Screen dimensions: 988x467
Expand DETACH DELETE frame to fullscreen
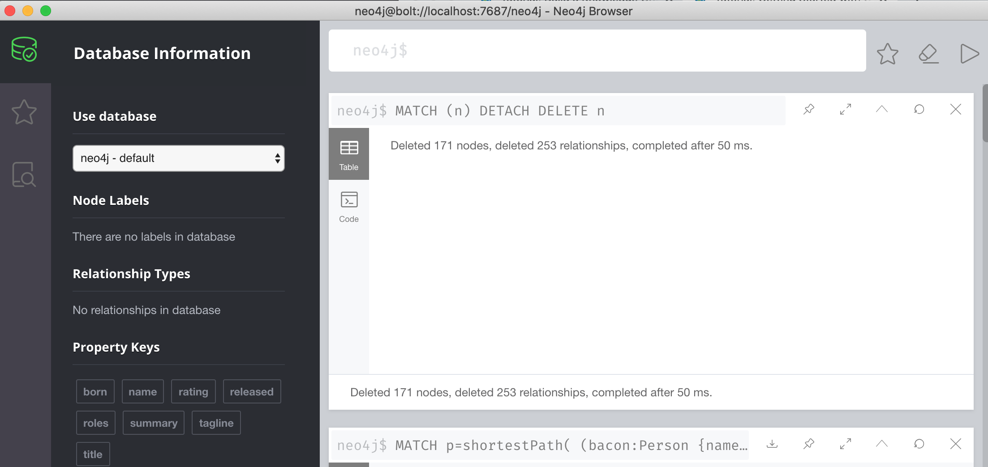tap(846, 110)
